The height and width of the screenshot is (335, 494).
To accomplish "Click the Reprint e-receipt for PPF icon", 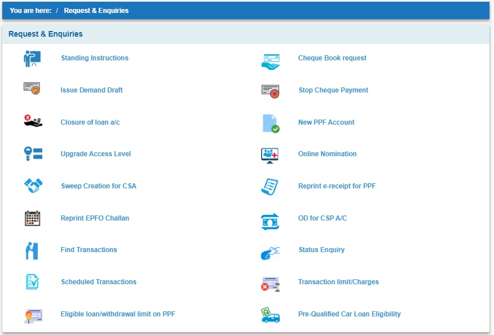I will [x=270, y=187].
